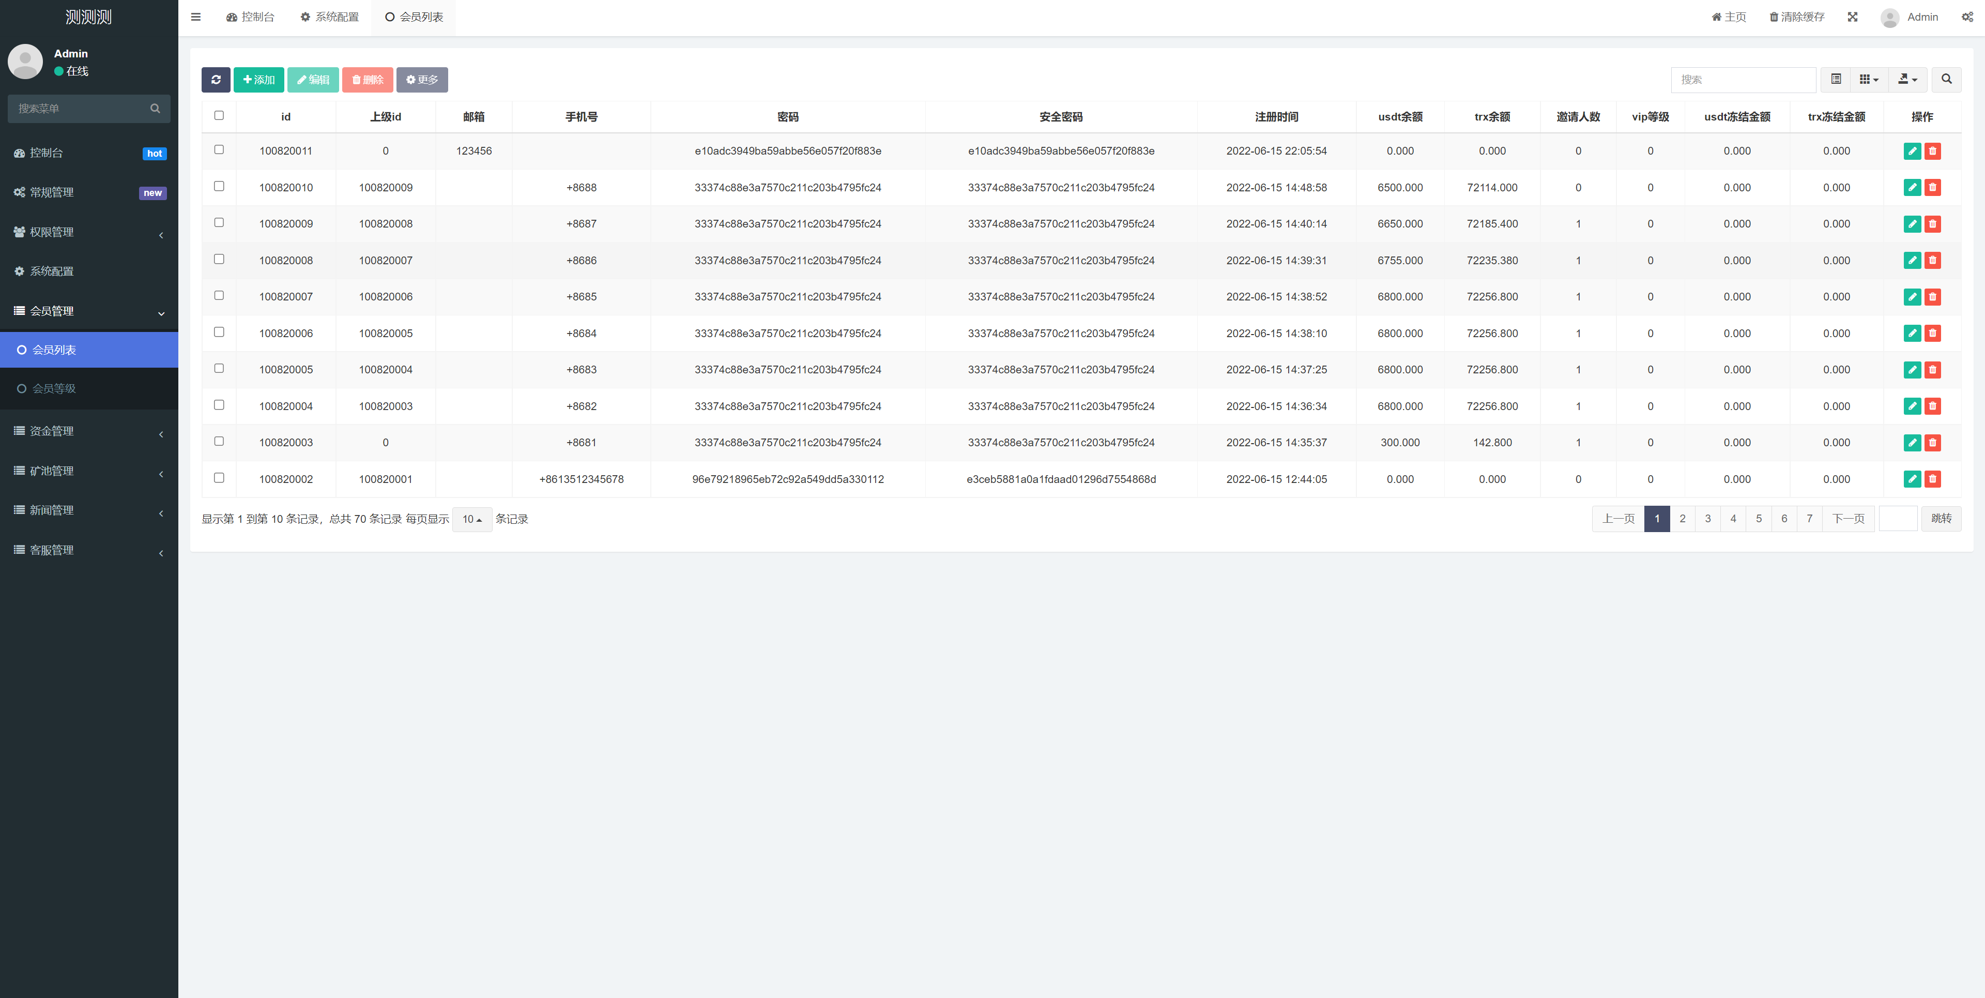The image size is (1985, 998).
Task: Click the search magnifier button above table
Action: point(1946,80)
